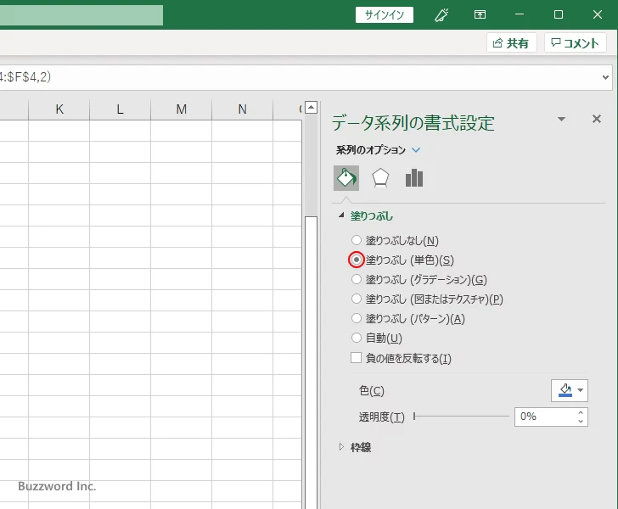Click the title bar search box
Screen dimensions: 618x509
pos(81,15)
